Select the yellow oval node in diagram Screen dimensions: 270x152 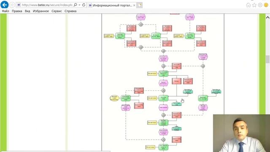[x=114, y=98]
